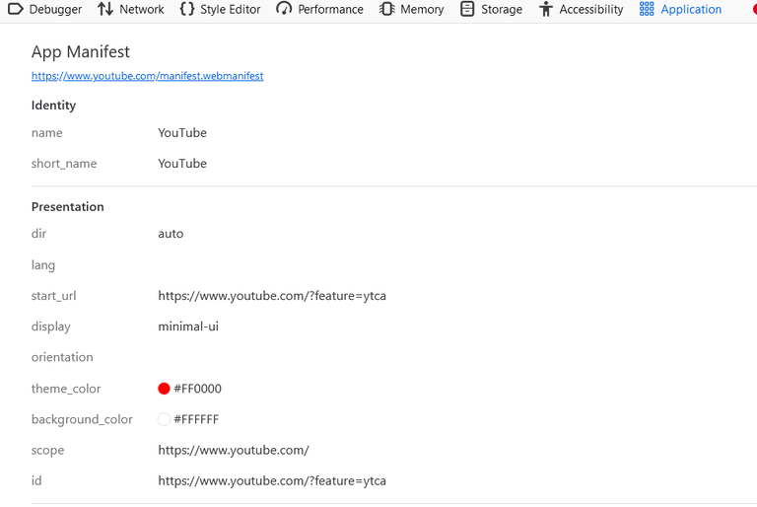Screen dimensions: 757x507
Task: Click the theme_color property label
Action: 66,389
